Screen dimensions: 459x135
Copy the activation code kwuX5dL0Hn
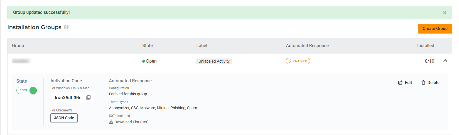89,98
